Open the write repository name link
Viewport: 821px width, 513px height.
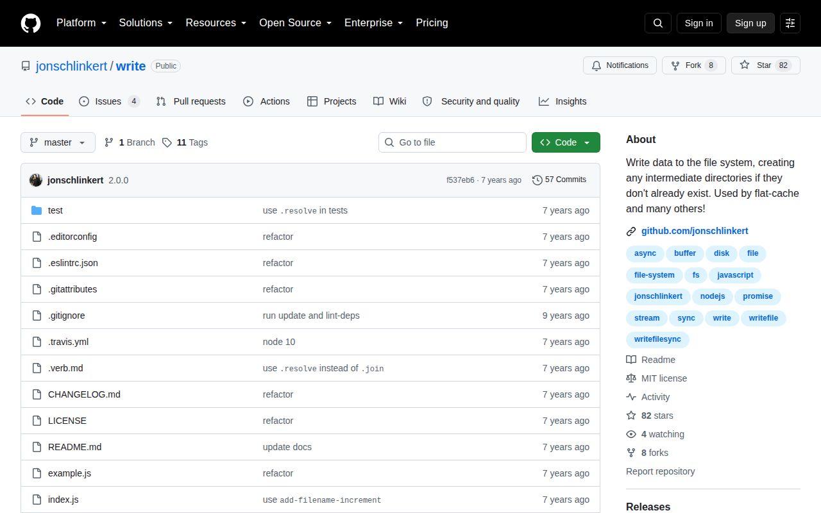click(131, 66)
